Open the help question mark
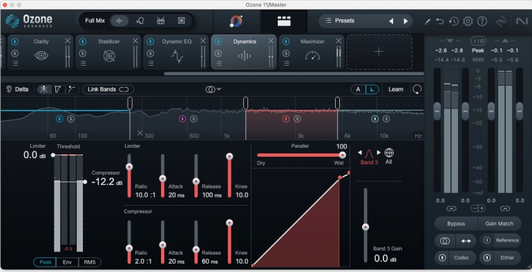Image resolution: width=532 pixels, height=272 pixels. click(482, 21)
